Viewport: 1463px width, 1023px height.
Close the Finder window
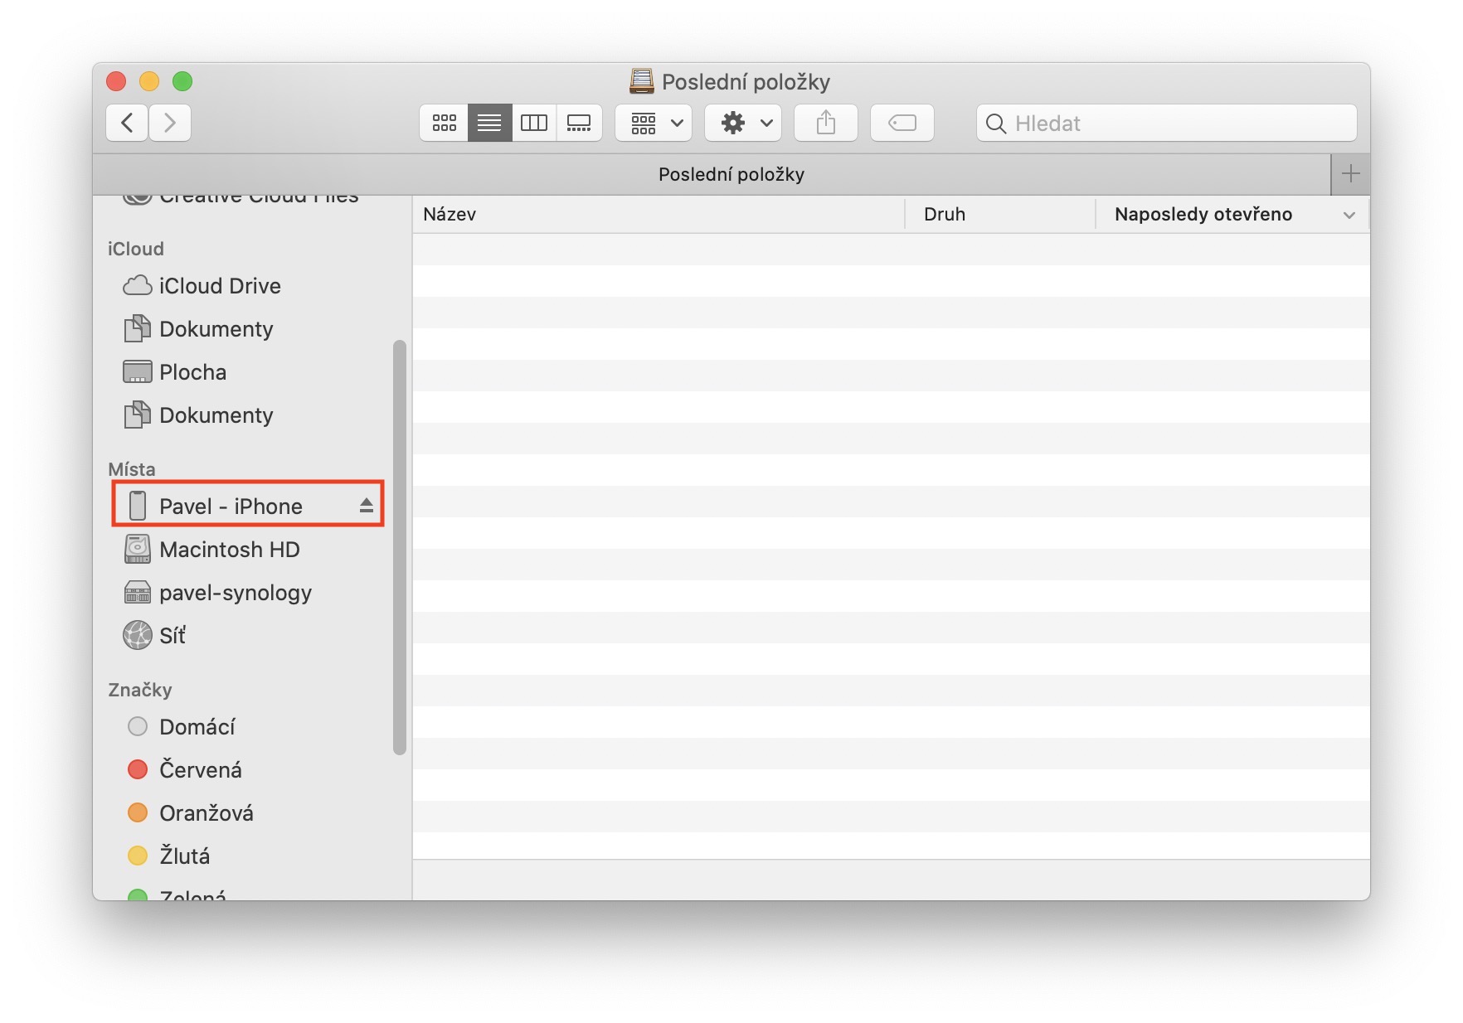point(116,81)
